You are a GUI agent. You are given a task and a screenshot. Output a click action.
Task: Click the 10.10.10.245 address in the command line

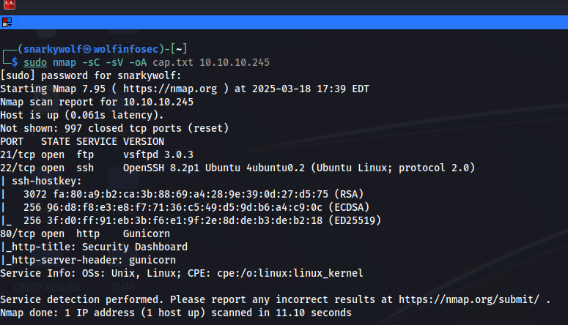pyautogui.click(x=235, y=63)
